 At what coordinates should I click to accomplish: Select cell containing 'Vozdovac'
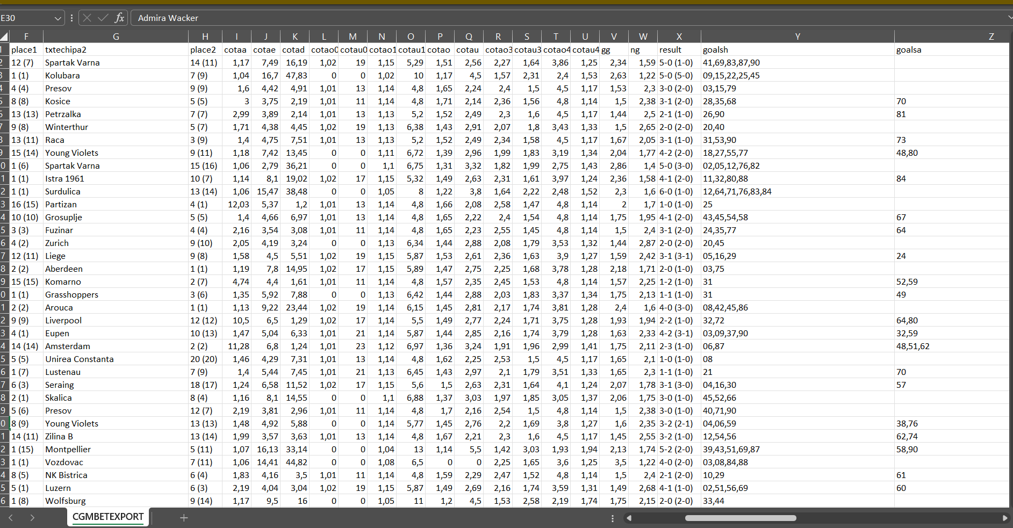click(x=116, y=462)
